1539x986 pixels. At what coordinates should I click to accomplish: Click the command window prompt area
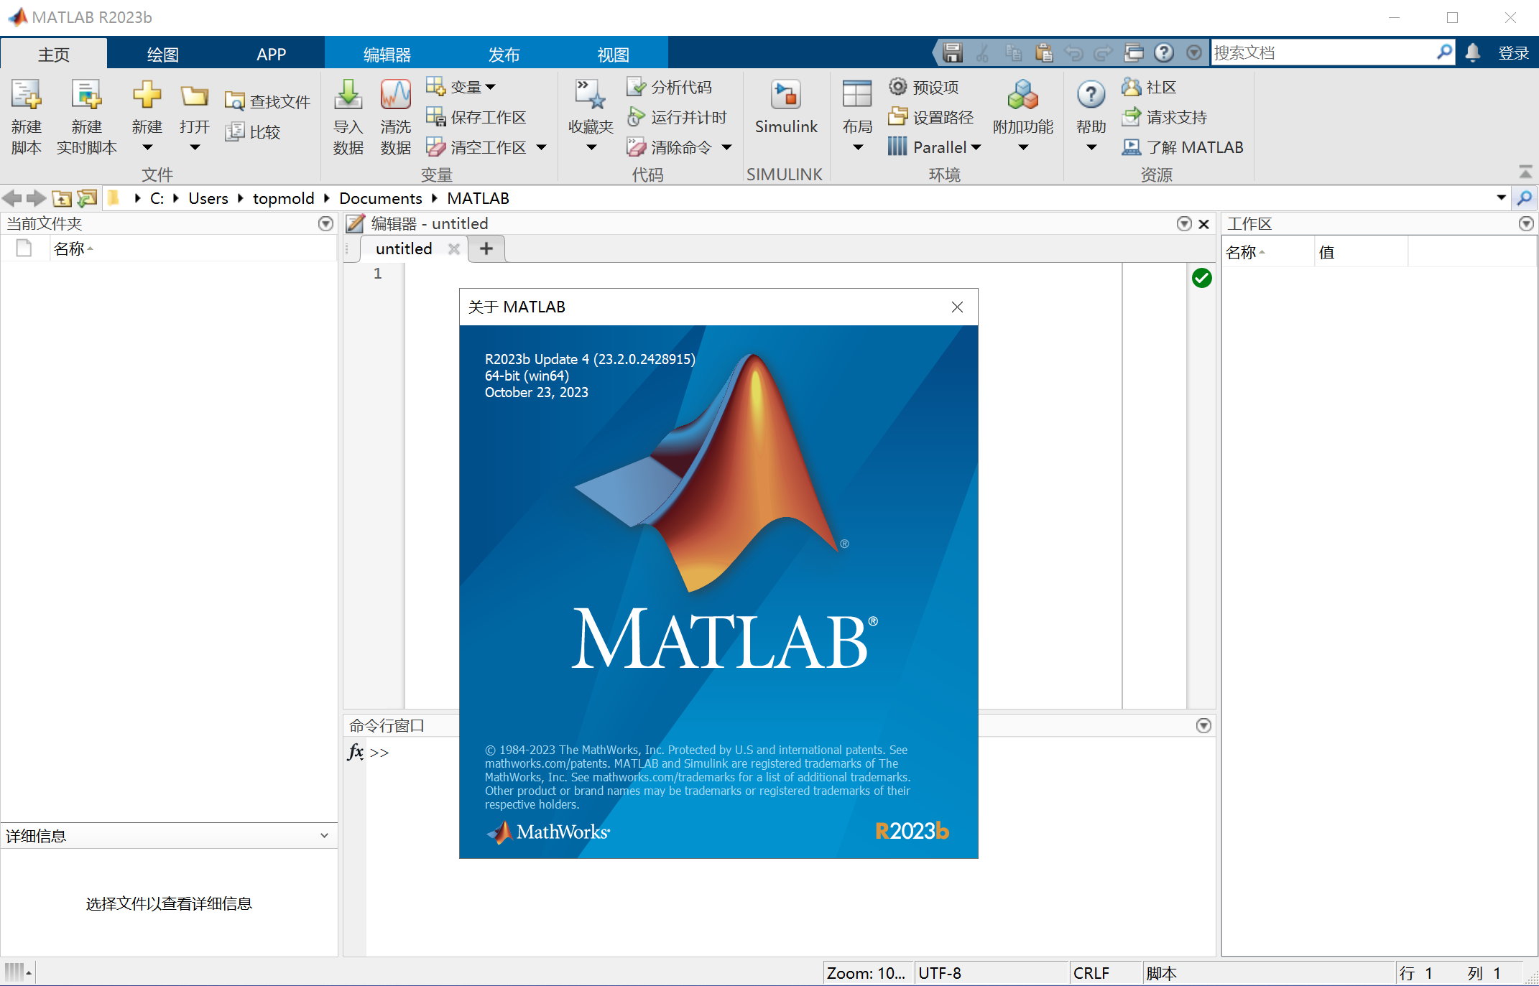click(790, 847)
